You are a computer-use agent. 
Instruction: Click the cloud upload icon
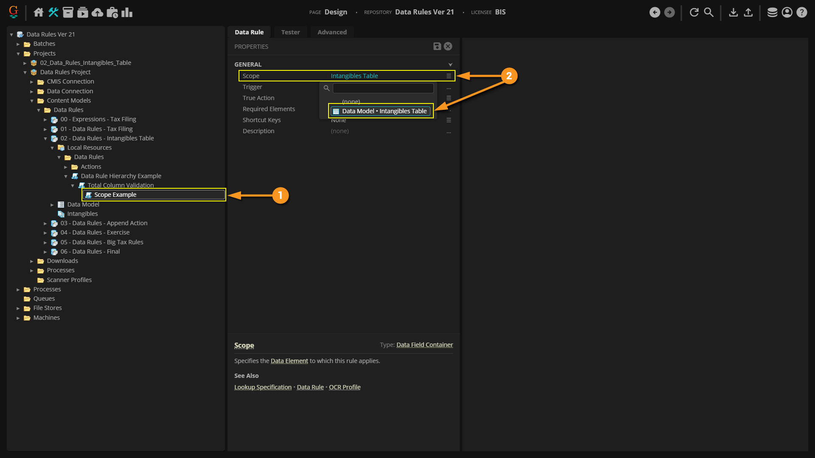tap(97, 12)
